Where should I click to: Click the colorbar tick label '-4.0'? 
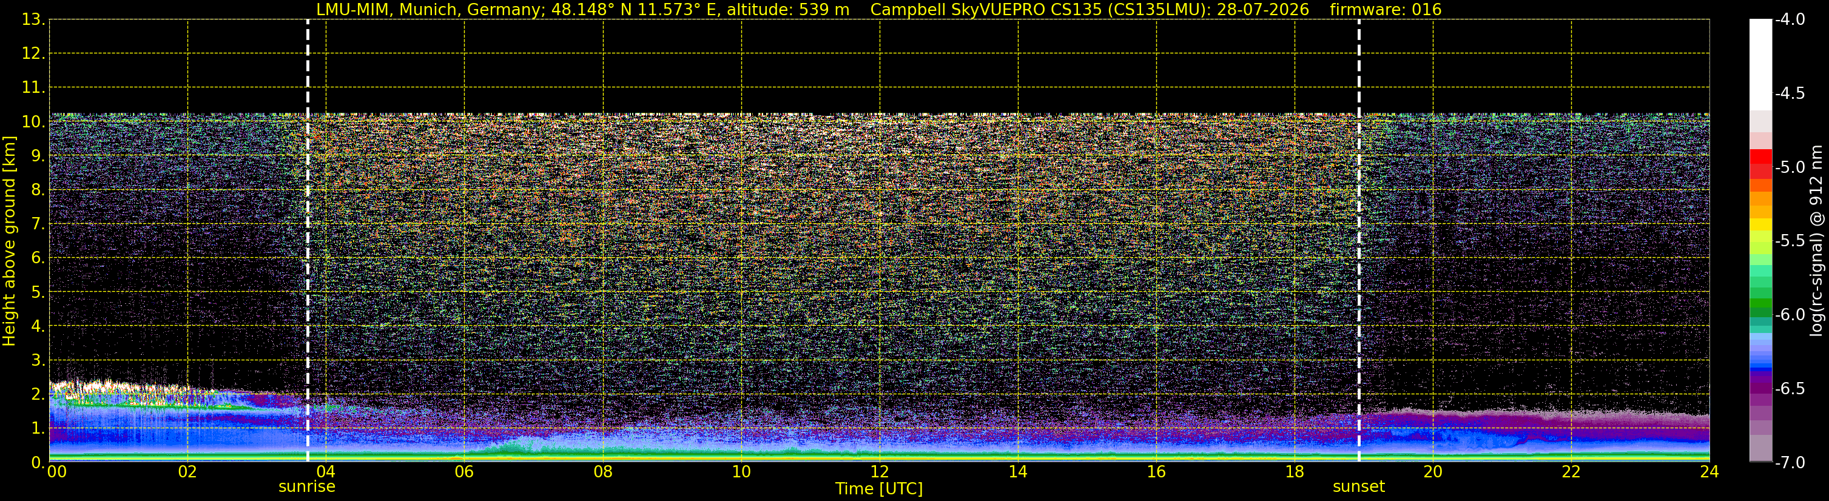[1790, 19]
